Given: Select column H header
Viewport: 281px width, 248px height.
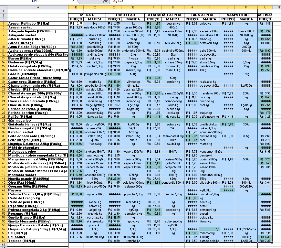Looking at the screenshot, I should point(192,7).
